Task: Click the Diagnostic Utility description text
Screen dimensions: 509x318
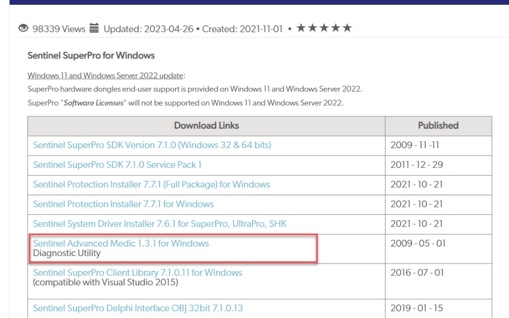Action: [x=67, y=253]
